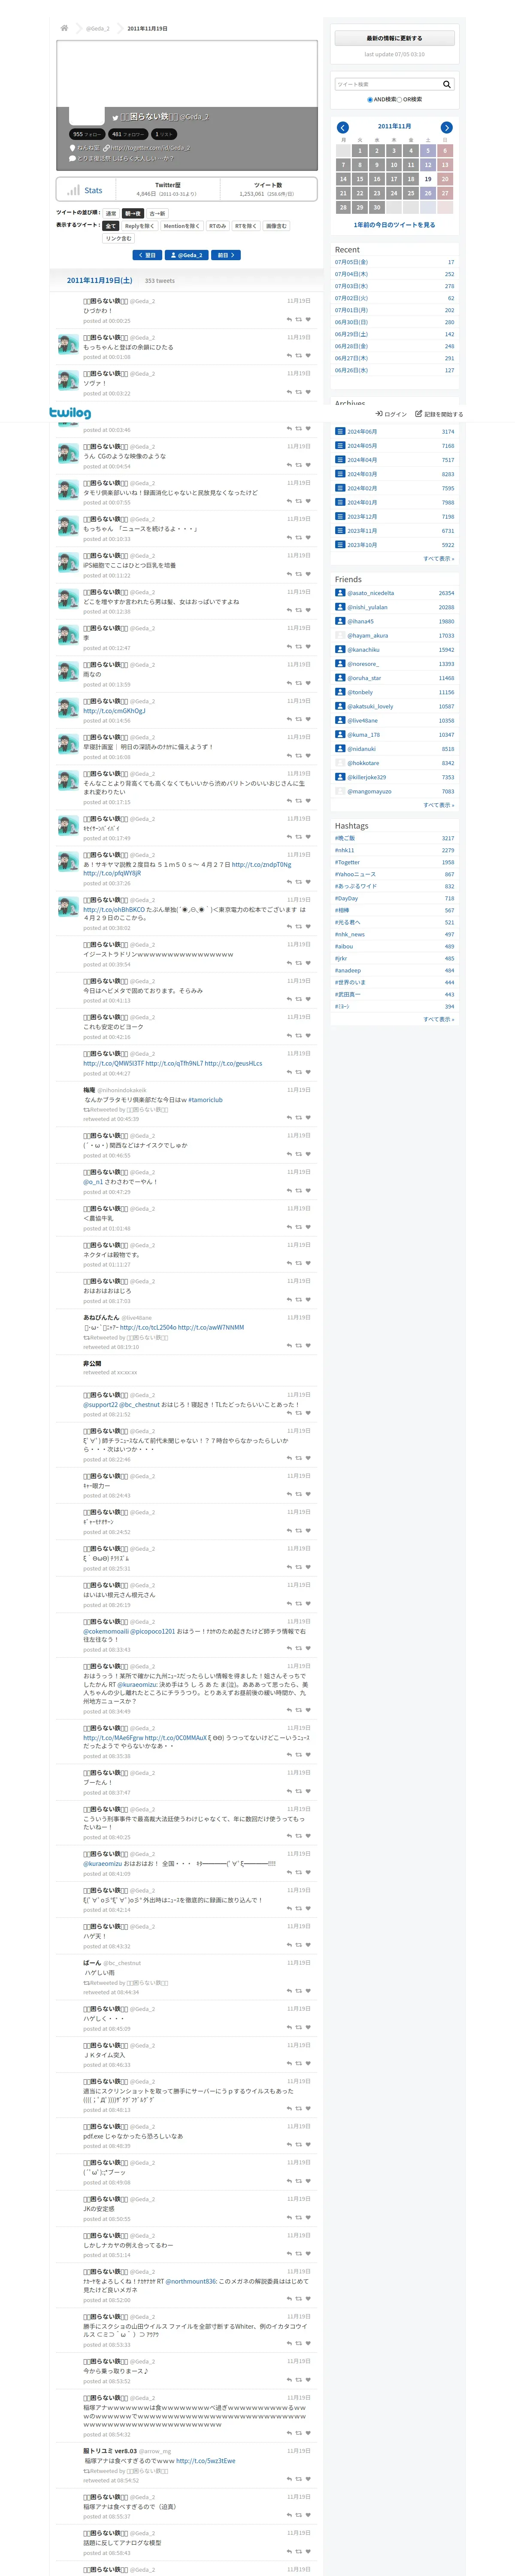This screenshot has height=2576, width=515.
Task: Reply to the 李 tweet
Action: tap(289, 647)
